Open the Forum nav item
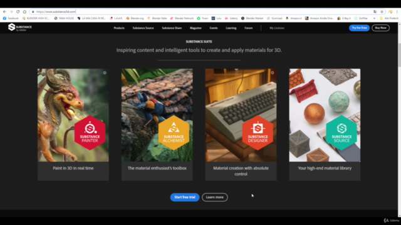The image size is (401, 225). pyautogui.click(x=248, y=28)
